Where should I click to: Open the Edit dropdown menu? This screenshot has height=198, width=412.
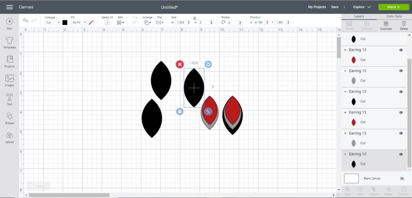(120, 23)
